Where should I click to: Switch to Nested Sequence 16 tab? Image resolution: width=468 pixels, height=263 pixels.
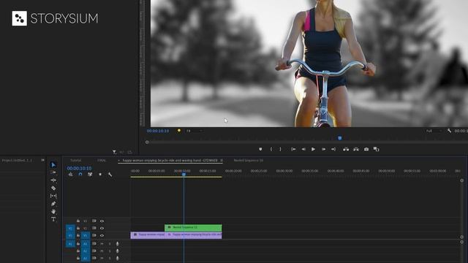click(249, 161)
